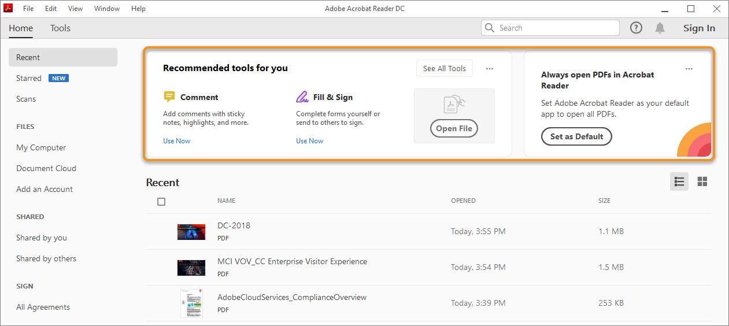Click the Help question mark icon
Viewport: 729px width, 326px height.
[x=636, y=28]
